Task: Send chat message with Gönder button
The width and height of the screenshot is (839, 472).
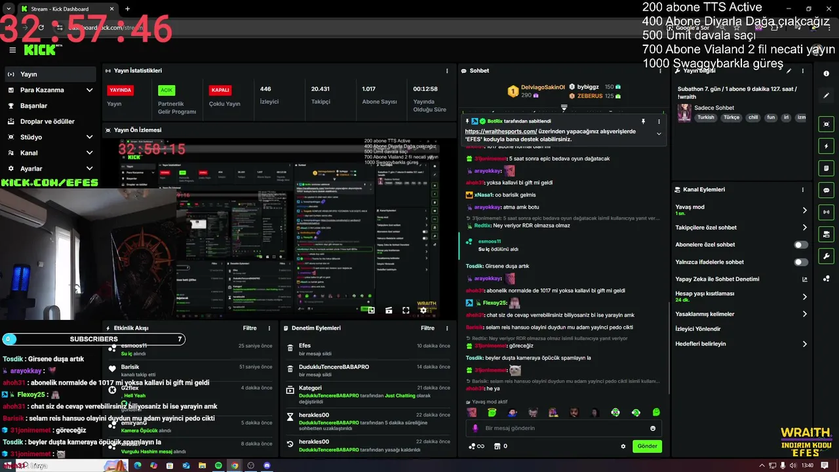Action: click(647, 446)
